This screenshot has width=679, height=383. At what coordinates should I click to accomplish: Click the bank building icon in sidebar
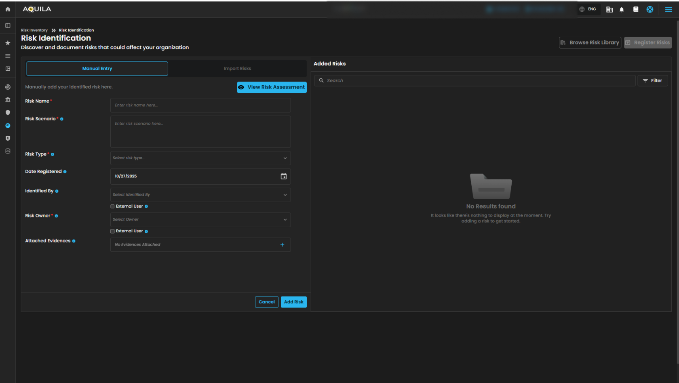click(x=8, y=100)
